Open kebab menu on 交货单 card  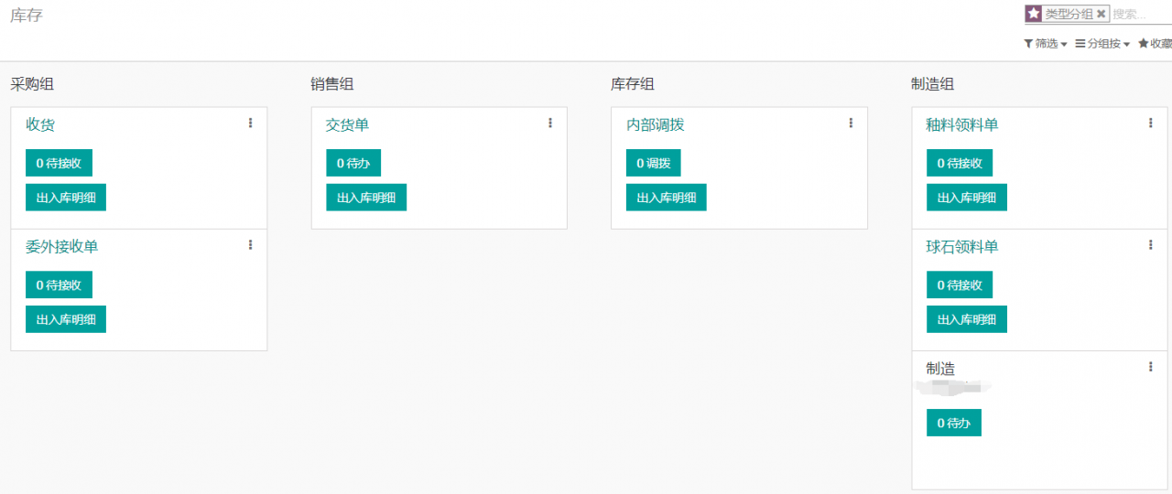pos(550,123)
